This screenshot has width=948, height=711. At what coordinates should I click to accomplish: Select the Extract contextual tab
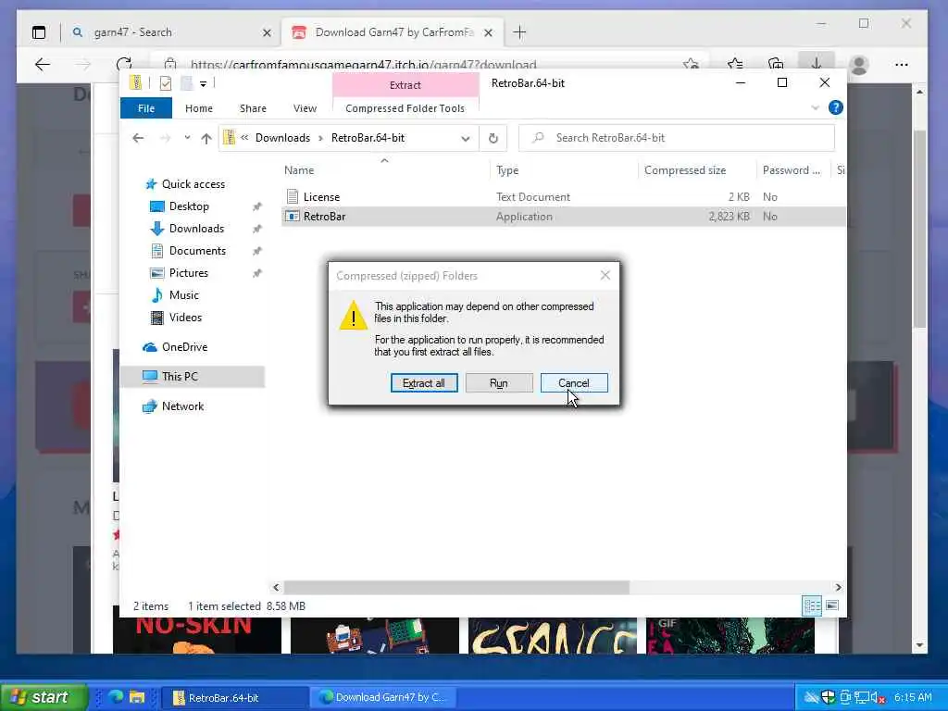(x=405, y=84)
